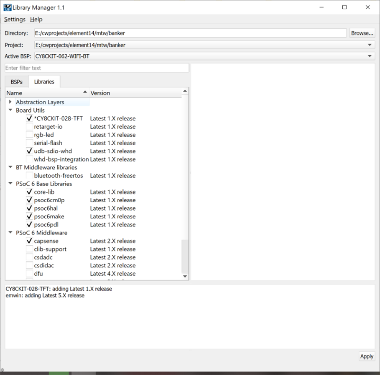Open the Active BSP dropdown
The height and width of the screenshot is (375, 380).
204,56
